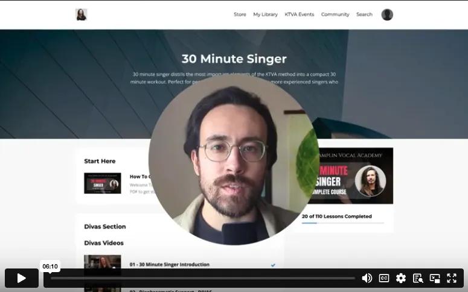Mute the video volume
The width and height of the screenshot is (468, 292).
[367, 278]
